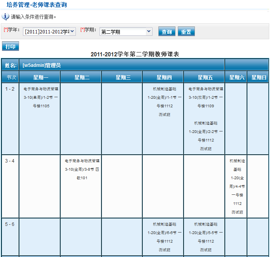Viewport: 270px width, 257px height.
Task: Click the 打印 print button
Action: coord(11,47)
